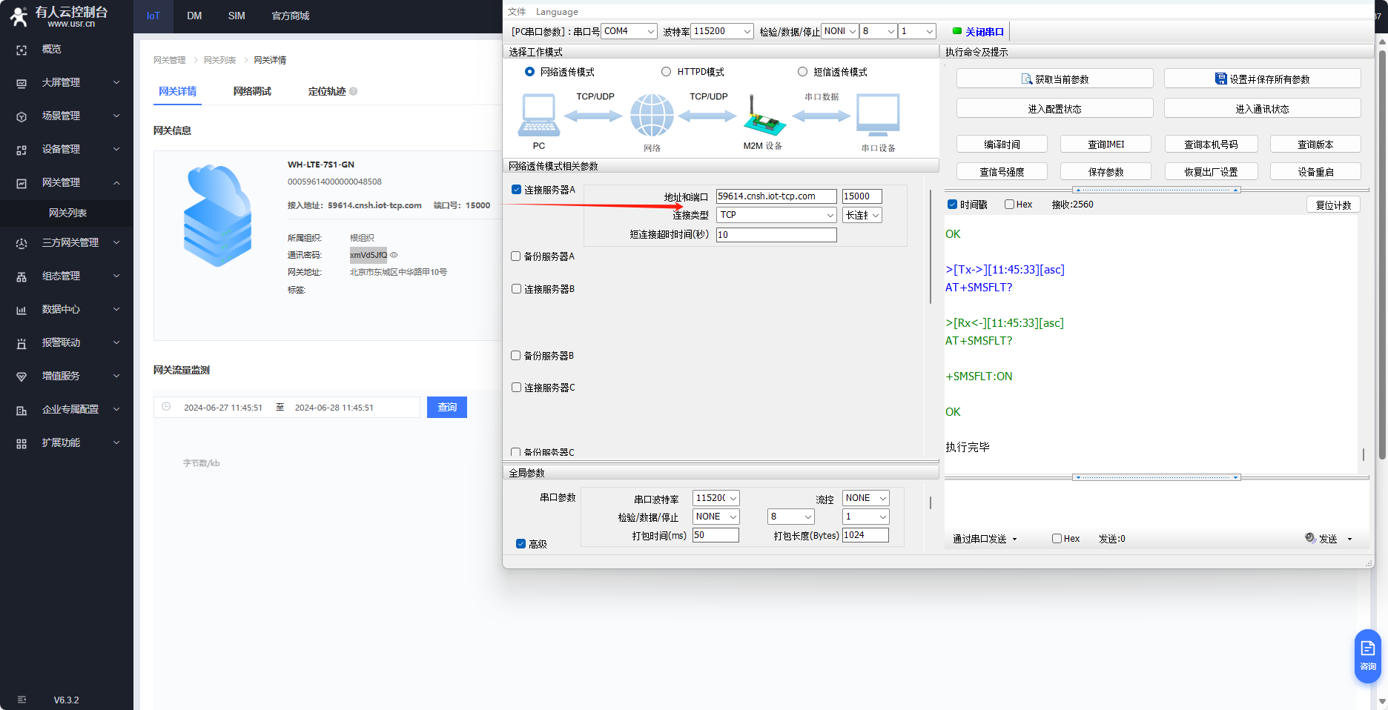Click the blue 查询 button
The image size is (1388, 710).
[x=447, y=408]
